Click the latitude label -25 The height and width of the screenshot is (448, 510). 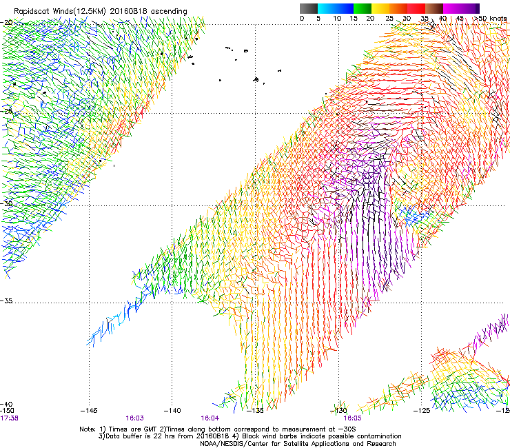(x=7, y=111)
